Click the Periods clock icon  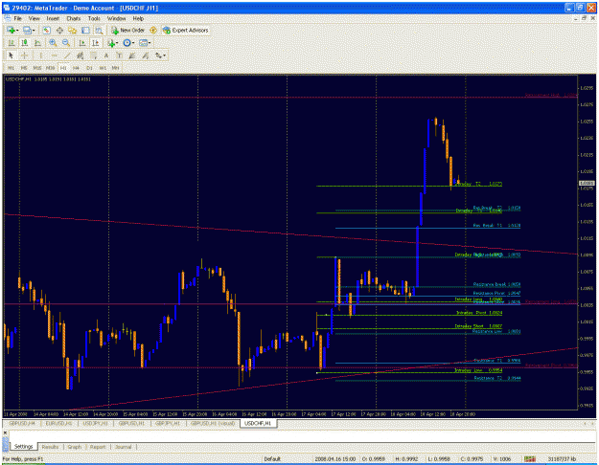[127, 43]
